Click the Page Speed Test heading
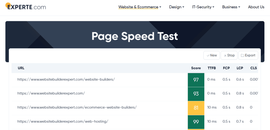 tap(135, 36)
